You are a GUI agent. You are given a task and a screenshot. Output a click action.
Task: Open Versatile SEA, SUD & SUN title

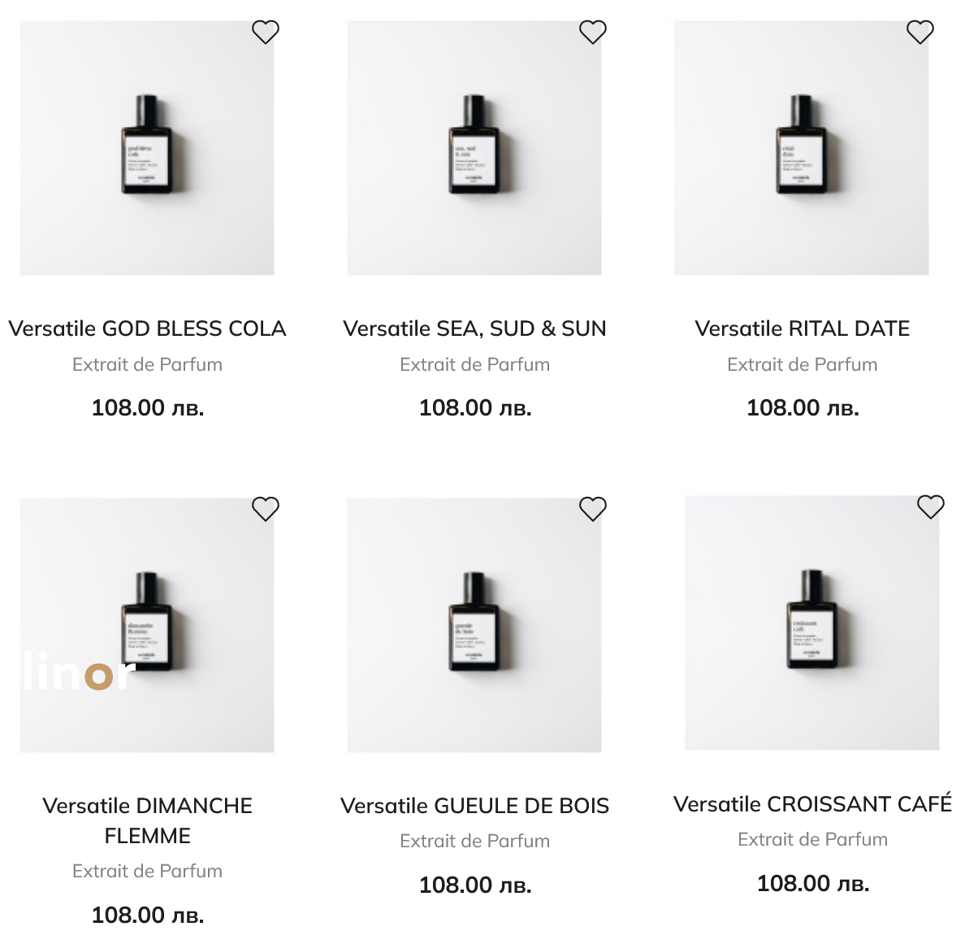point(474,328)
